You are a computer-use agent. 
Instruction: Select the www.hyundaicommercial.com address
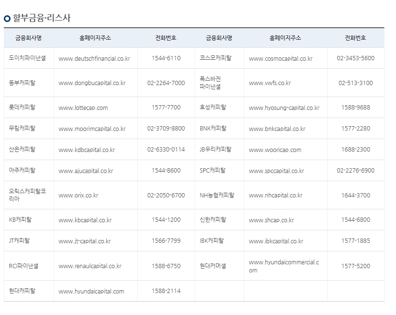pos(284,266)
